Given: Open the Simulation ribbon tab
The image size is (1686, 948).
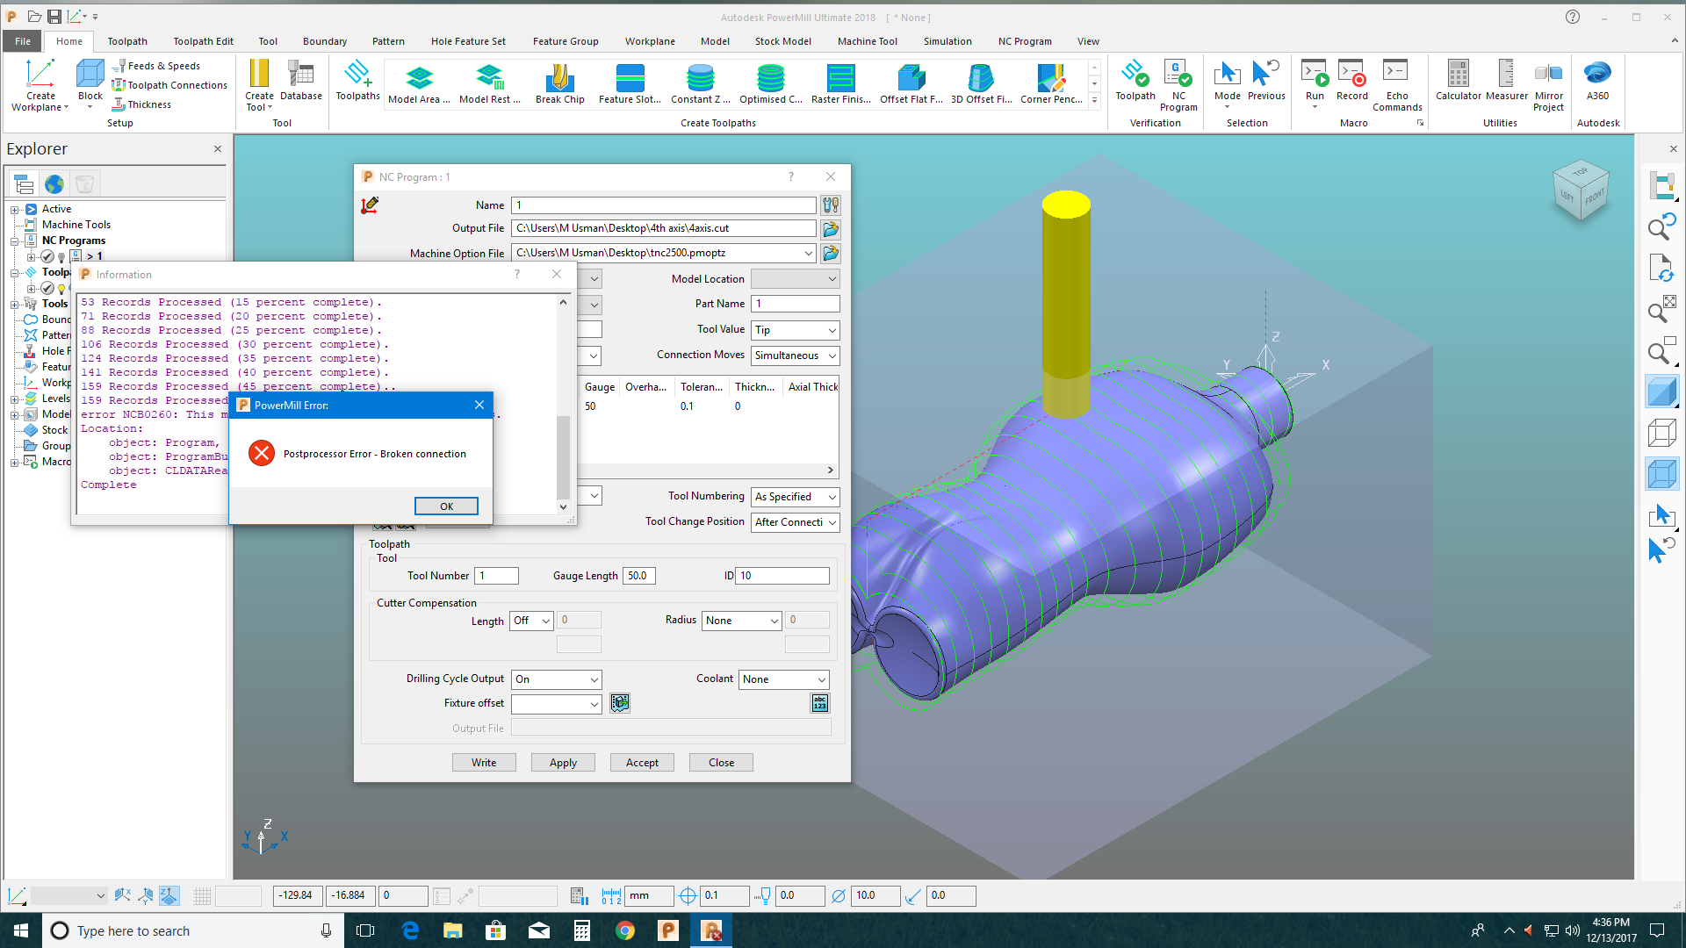Looking at the screenshot, I should [947, 41].
